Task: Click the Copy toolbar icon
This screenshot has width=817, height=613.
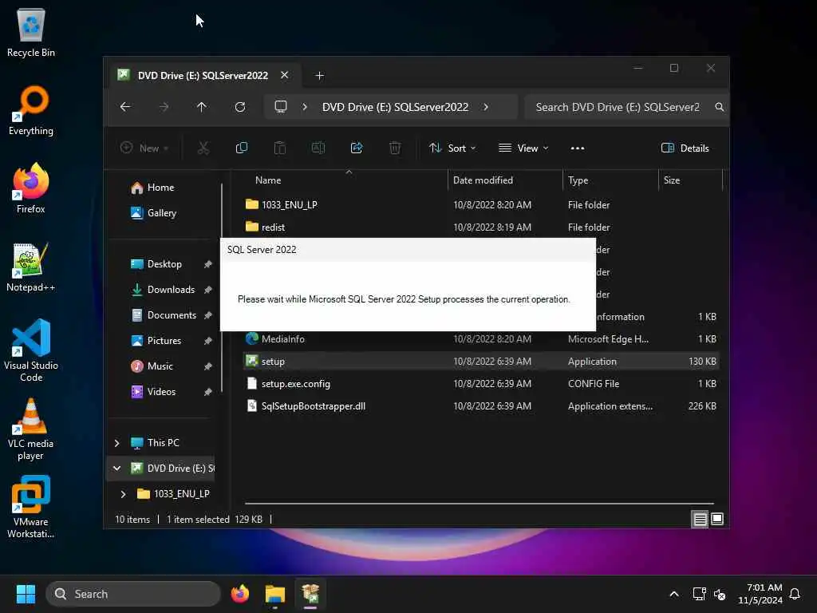Action: point(242,148)
